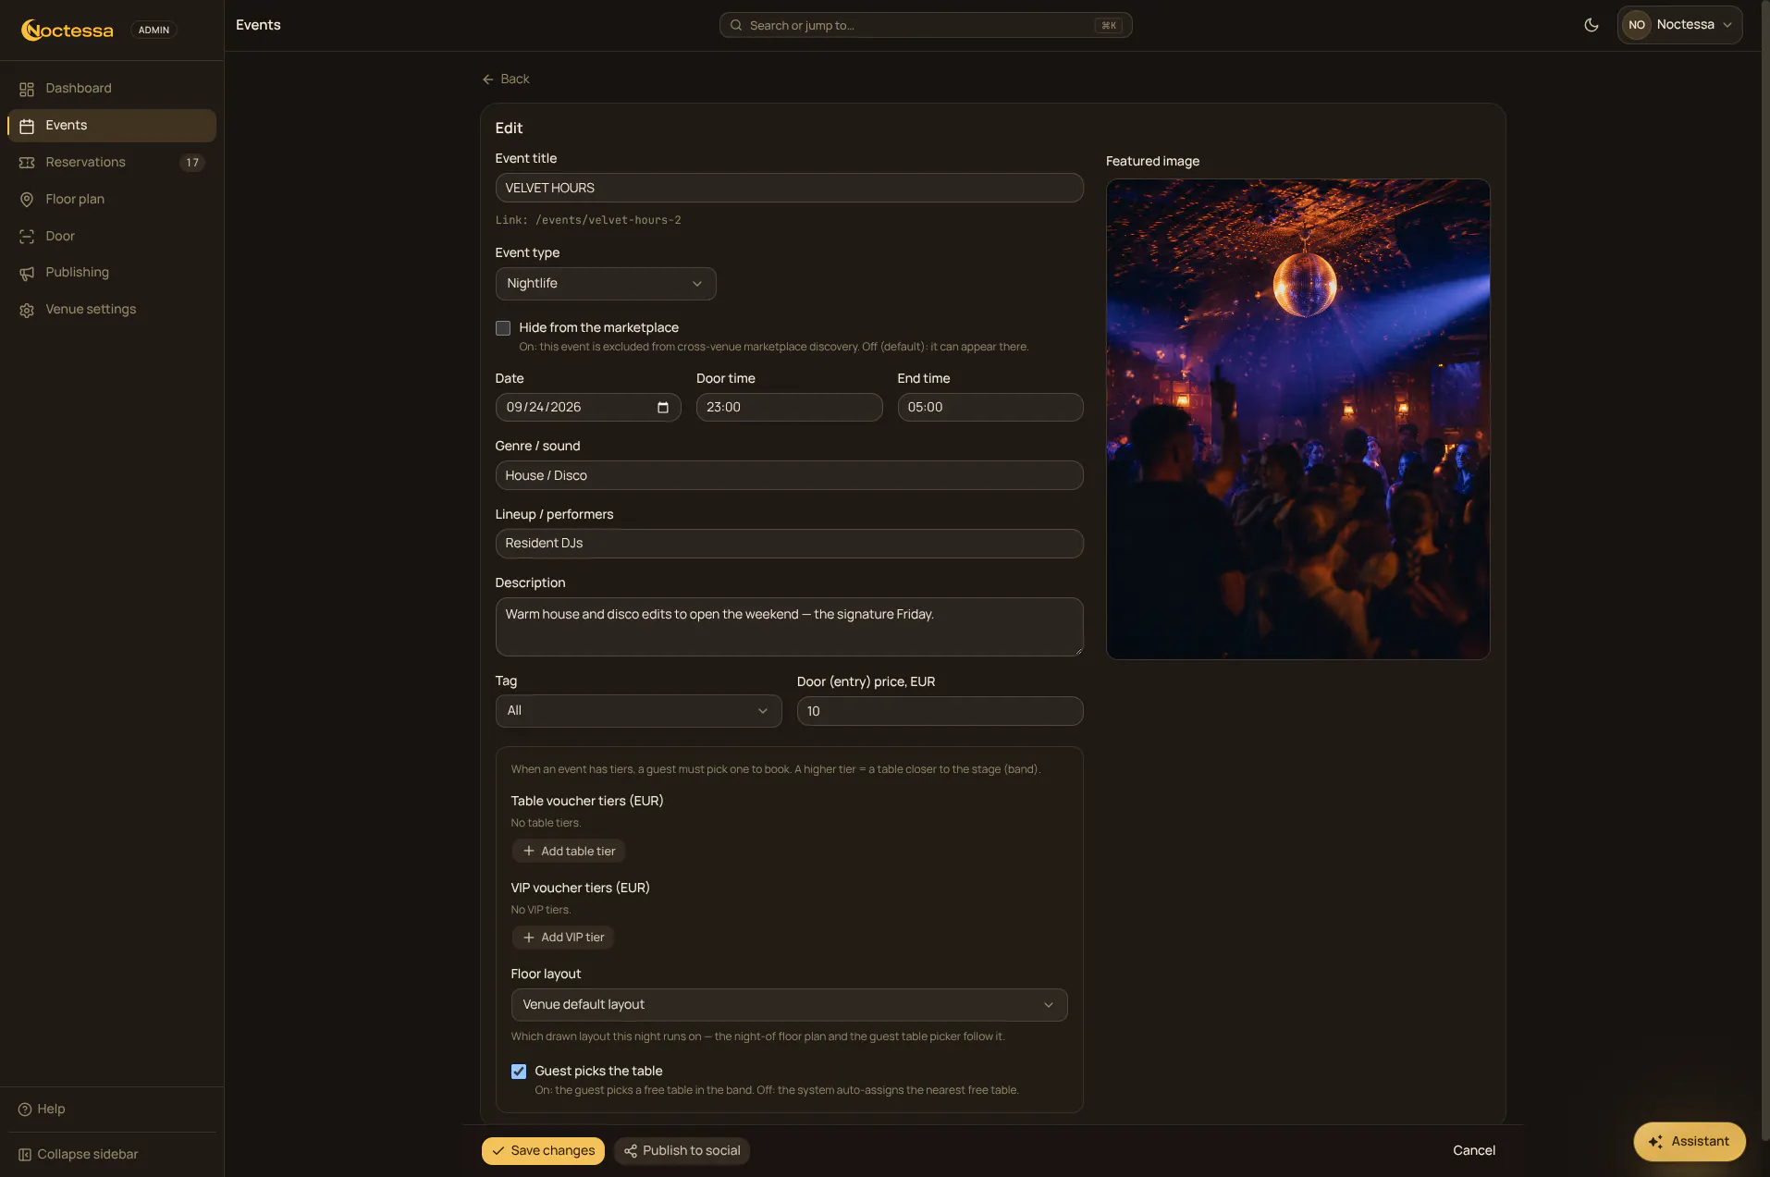Focus the Search or jump to field
Viewport: 1770px width, 1177px height.
click(x=926, y=25)
